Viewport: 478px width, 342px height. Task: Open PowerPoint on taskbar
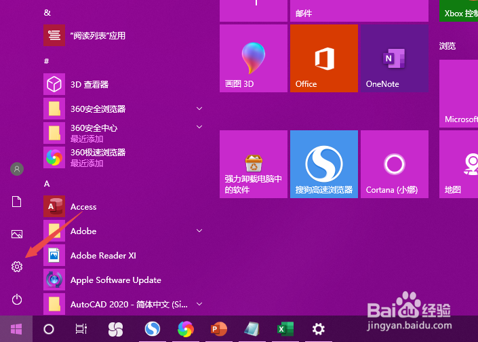(219, 329)
